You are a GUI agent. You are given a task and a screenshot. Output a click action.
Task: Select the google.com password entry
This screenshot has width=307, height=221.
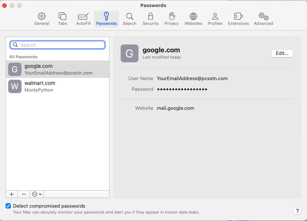(58, 69)
